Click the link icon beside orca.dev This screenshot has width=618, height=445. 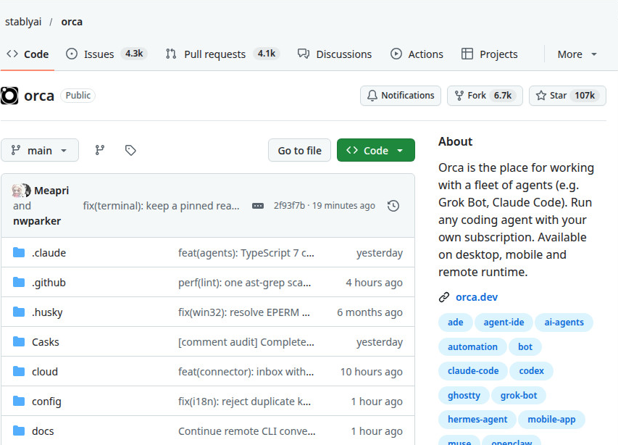pyautogui.click(x=444, y=297)
